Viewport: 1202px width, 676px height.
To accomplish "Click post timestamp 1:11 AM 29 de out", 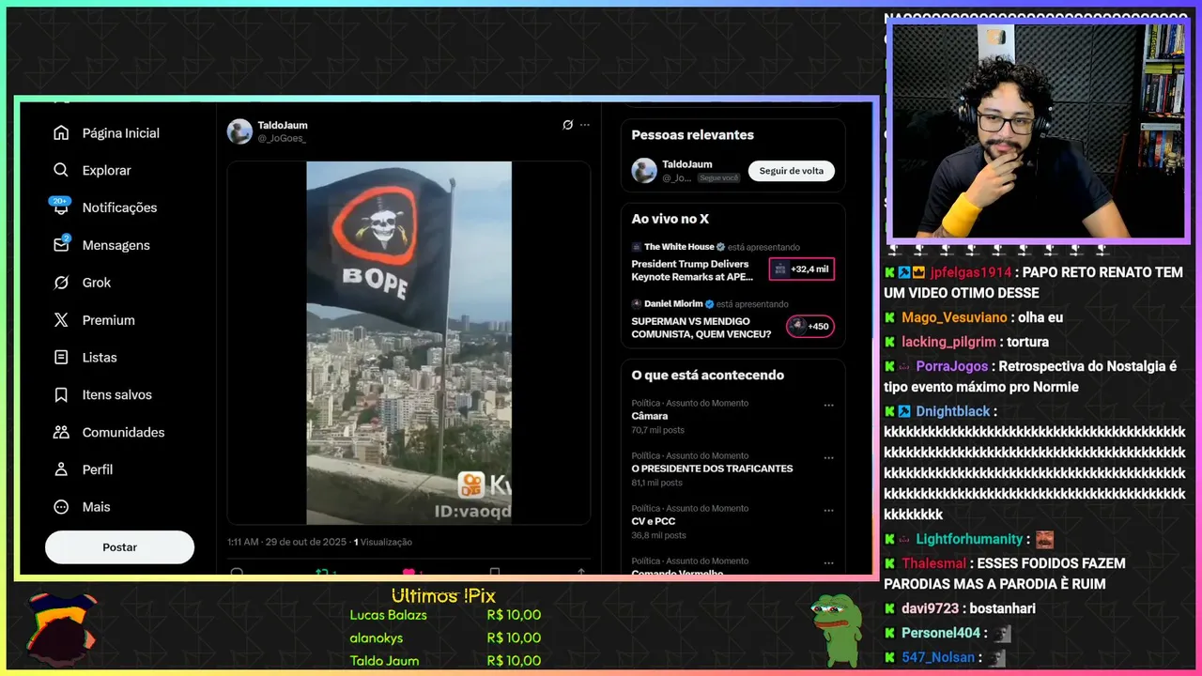I will 287,542.
